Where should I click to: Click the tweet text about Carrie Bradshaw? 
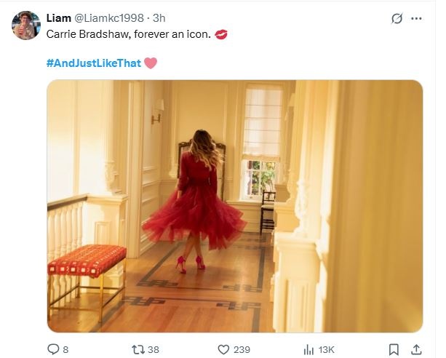pos(128,34)
